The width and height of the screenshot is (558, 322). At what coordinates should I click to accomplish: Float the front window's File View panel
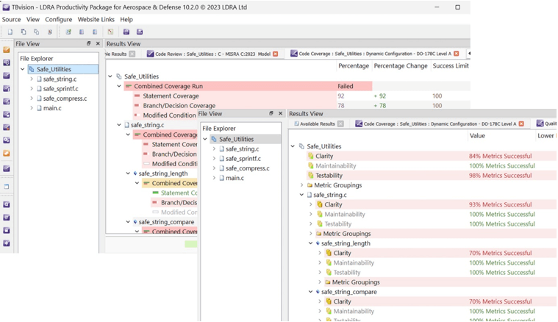(271, 113)
